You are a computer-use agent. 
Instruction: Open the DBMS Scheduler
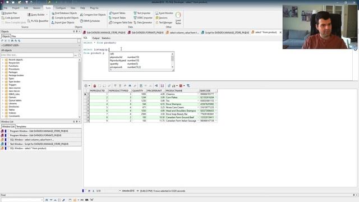[x=90, y=21]
